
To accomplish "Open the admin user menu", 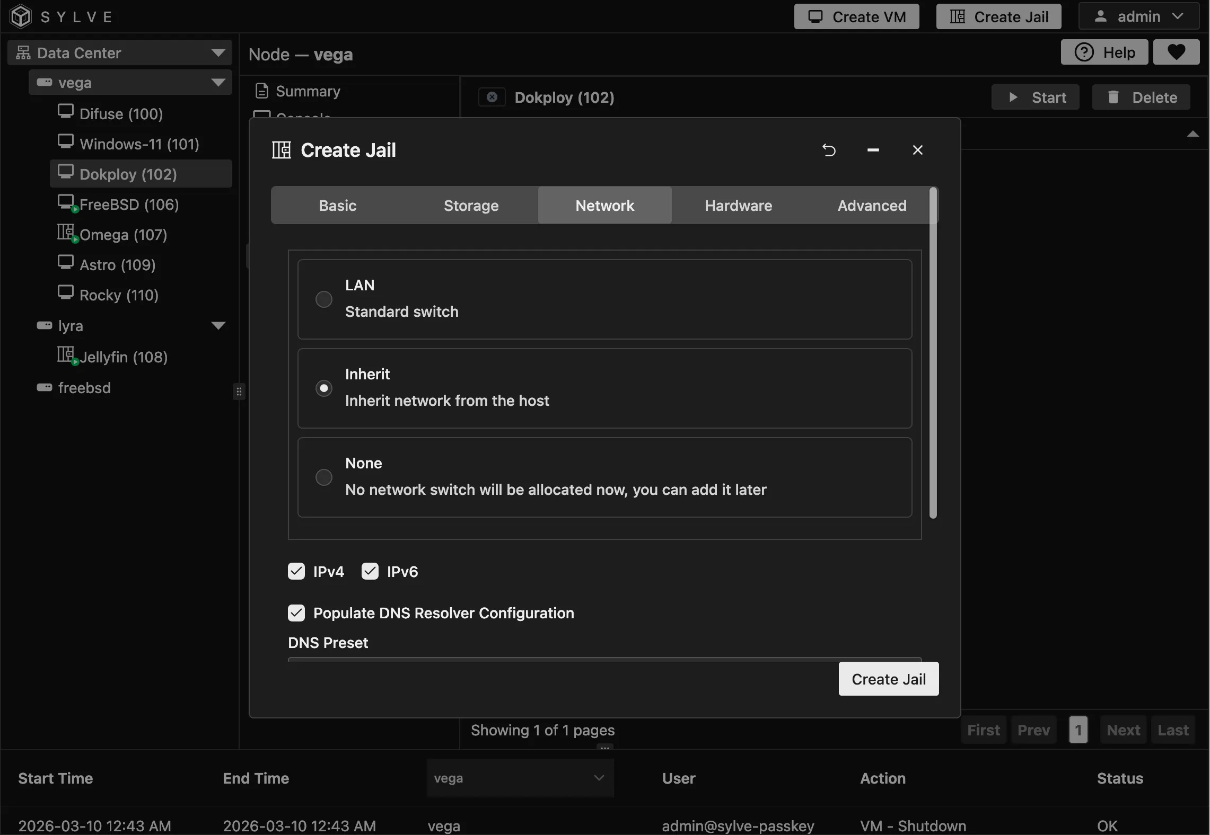I will pyautogui.click(x=1138, y=16).
